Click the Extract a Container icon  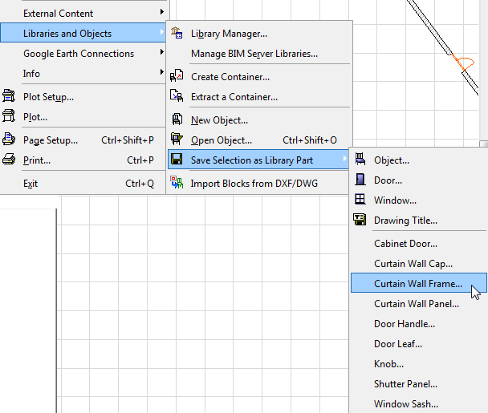(x=177, y=95)
